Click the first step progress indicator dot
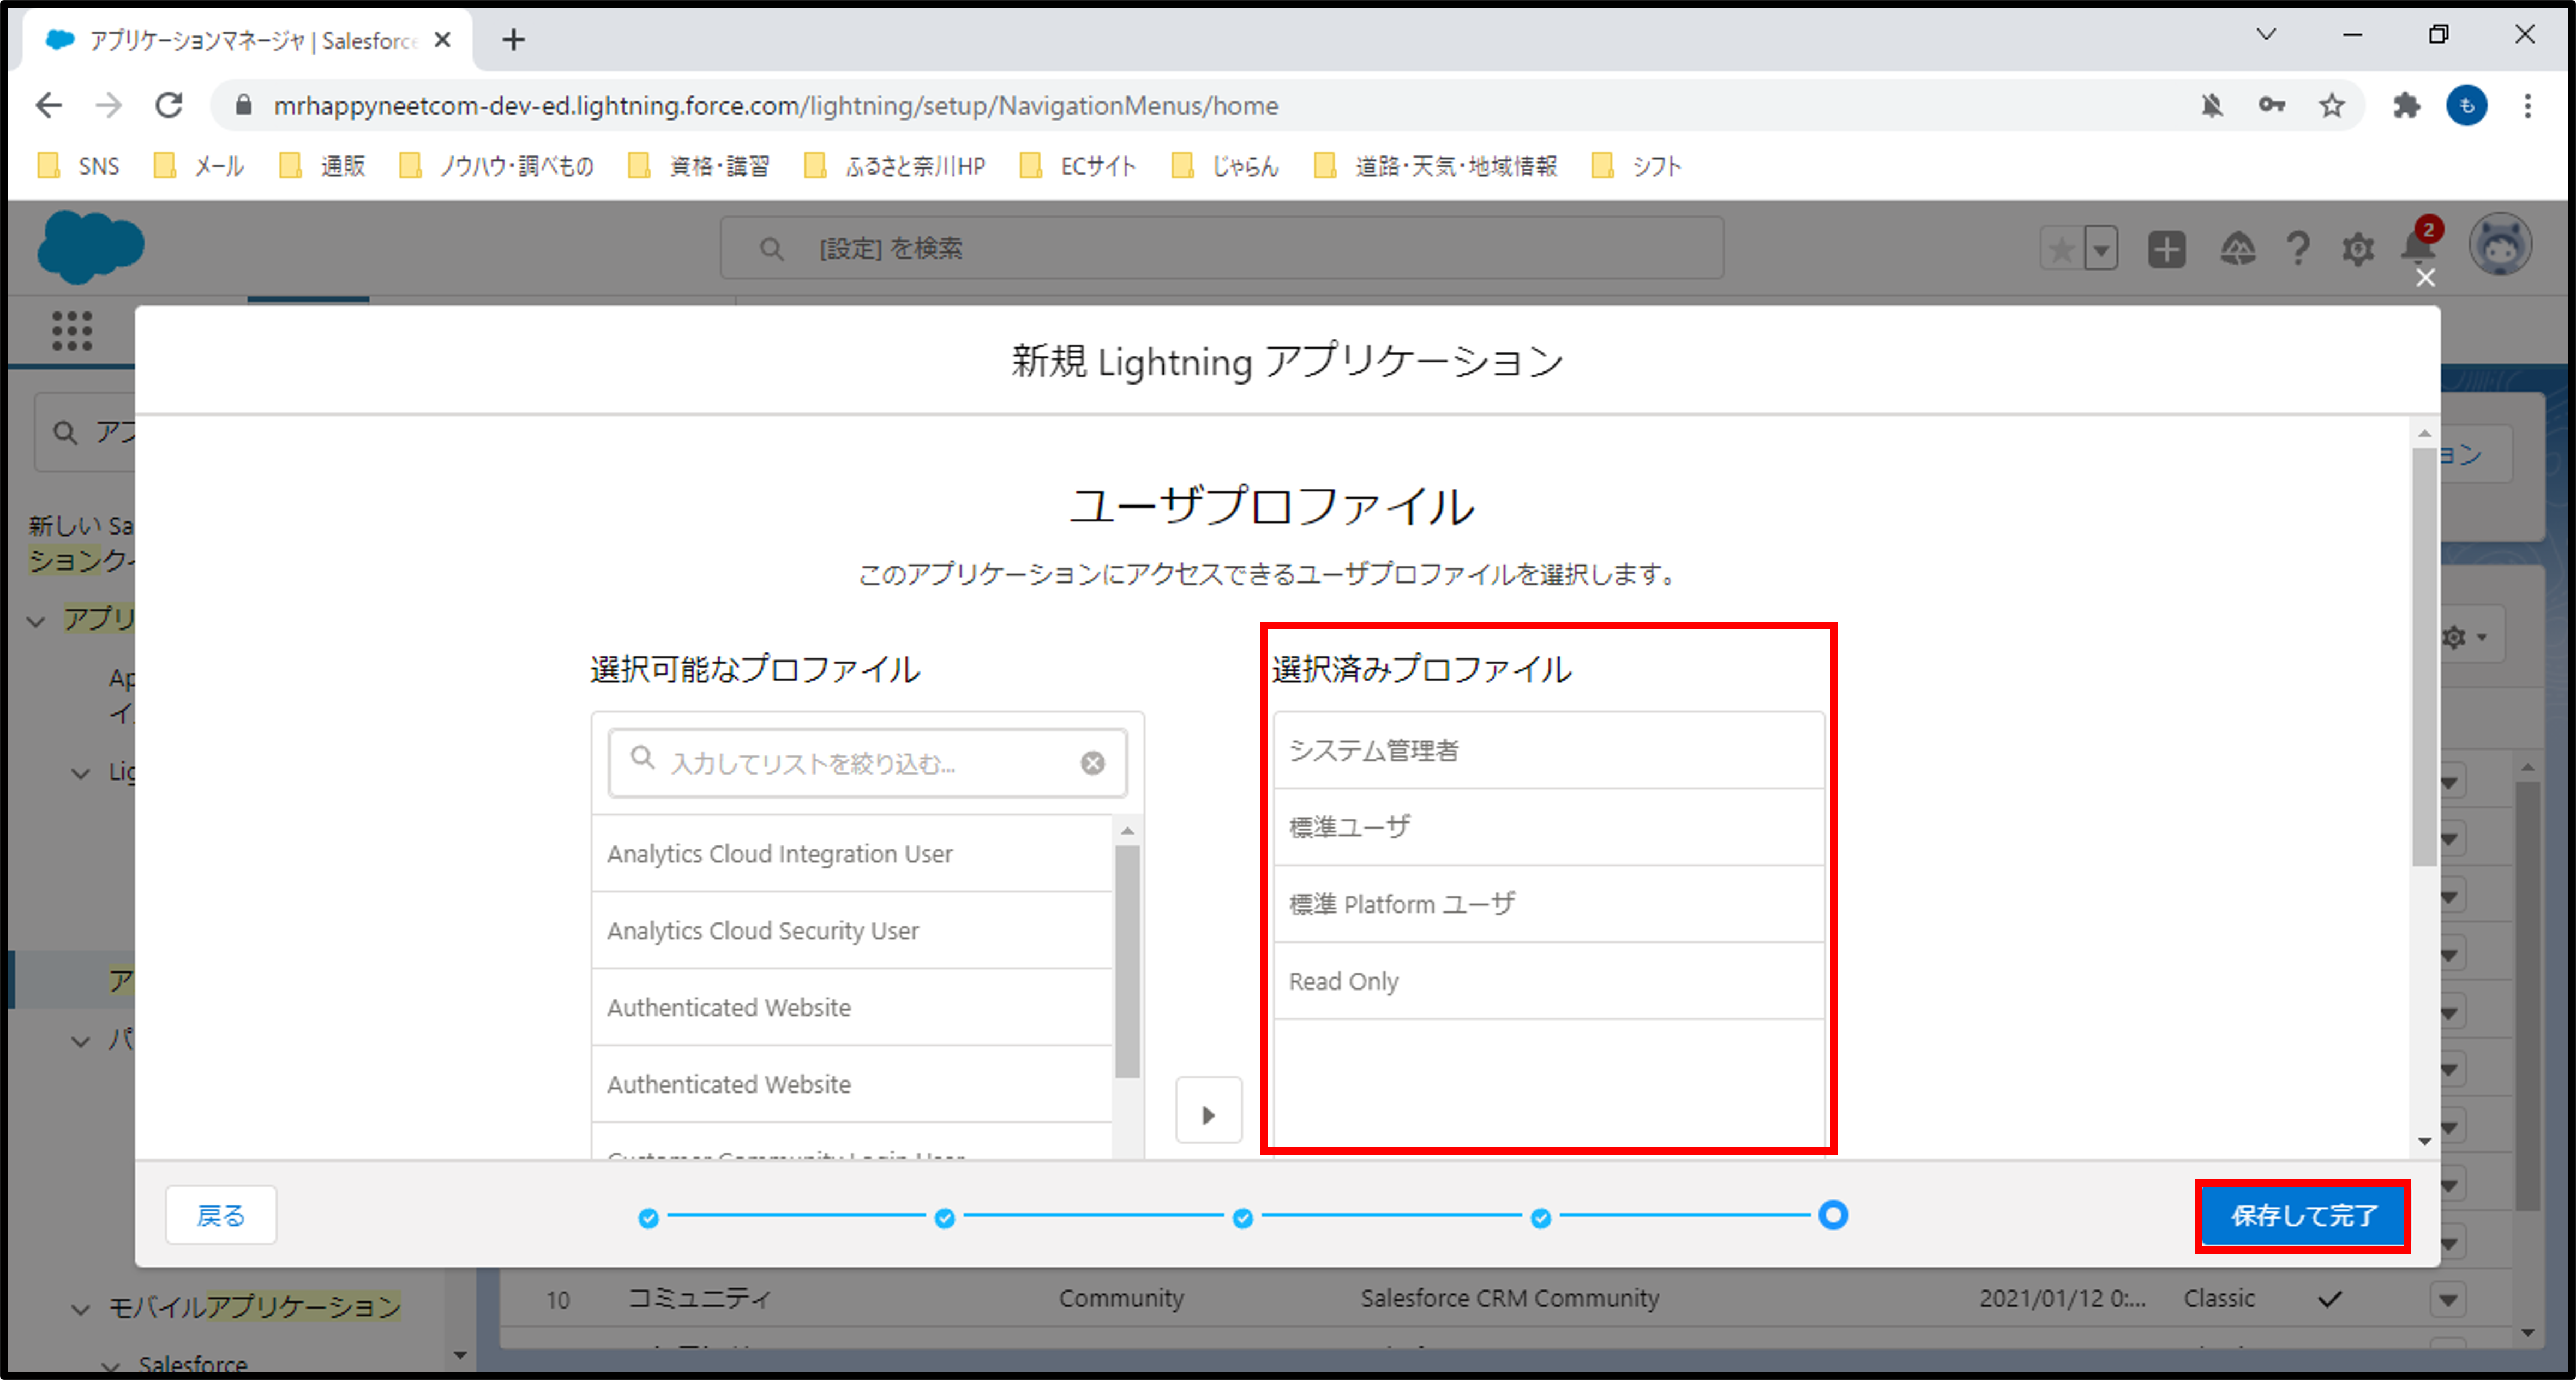 (648, 1217)
